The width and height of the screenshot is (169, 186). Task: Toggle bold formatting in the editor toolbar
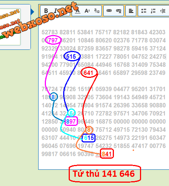(46, 11)
